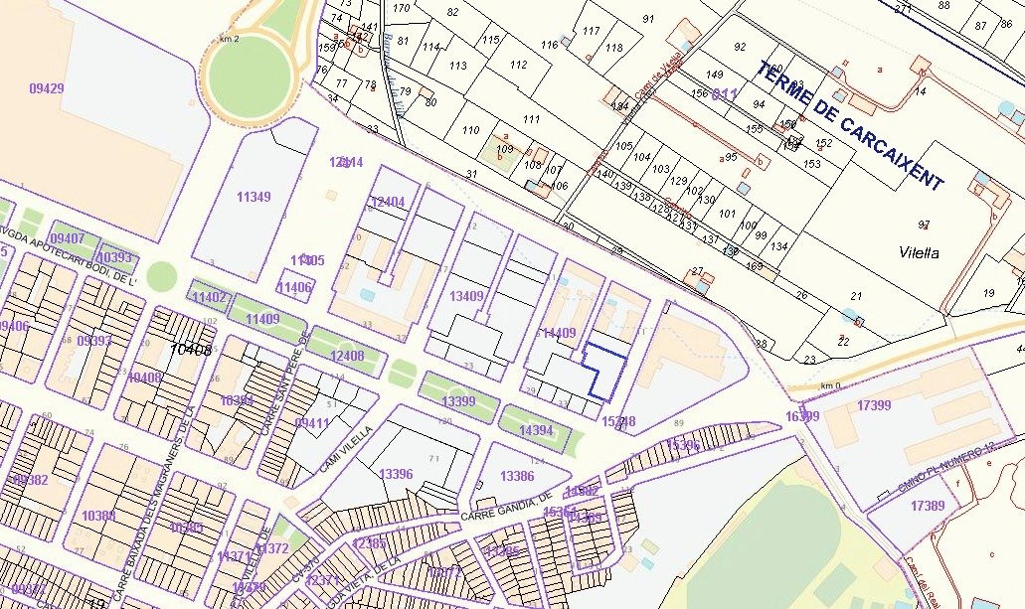Select label 16399 near km 0

(802, 416)
